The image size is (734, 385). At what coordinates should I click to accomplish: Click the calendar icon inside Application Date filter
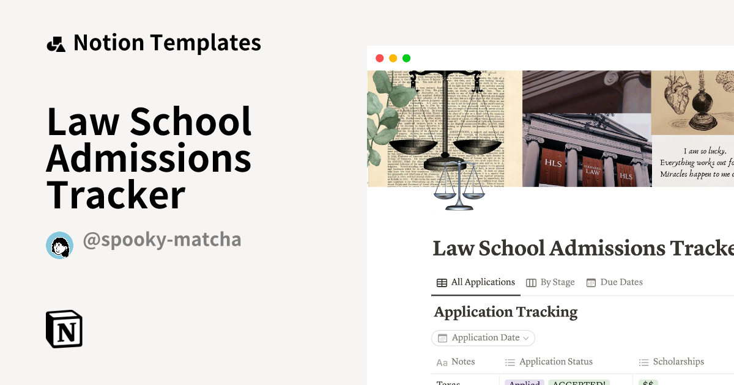pyautogui.click(x=443, y=337)
